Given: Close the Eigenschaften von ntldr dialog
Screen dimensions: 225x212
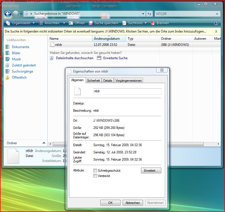Looking at the screenshot, I should [162, 70].
